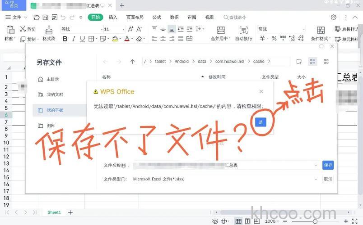Switch to the 公式 ribbon tab
Image resolution: width=363 pixels, height=225 pixels.
tap(157, 17)
